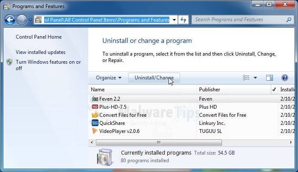Screen dimensions: 298x172
Task: Click the horizontal scrollbar right arrow
Action: click(291, 142)
